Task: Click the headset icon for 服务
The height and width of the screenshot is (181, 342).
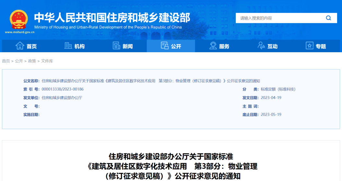Action: coord(213,46)
